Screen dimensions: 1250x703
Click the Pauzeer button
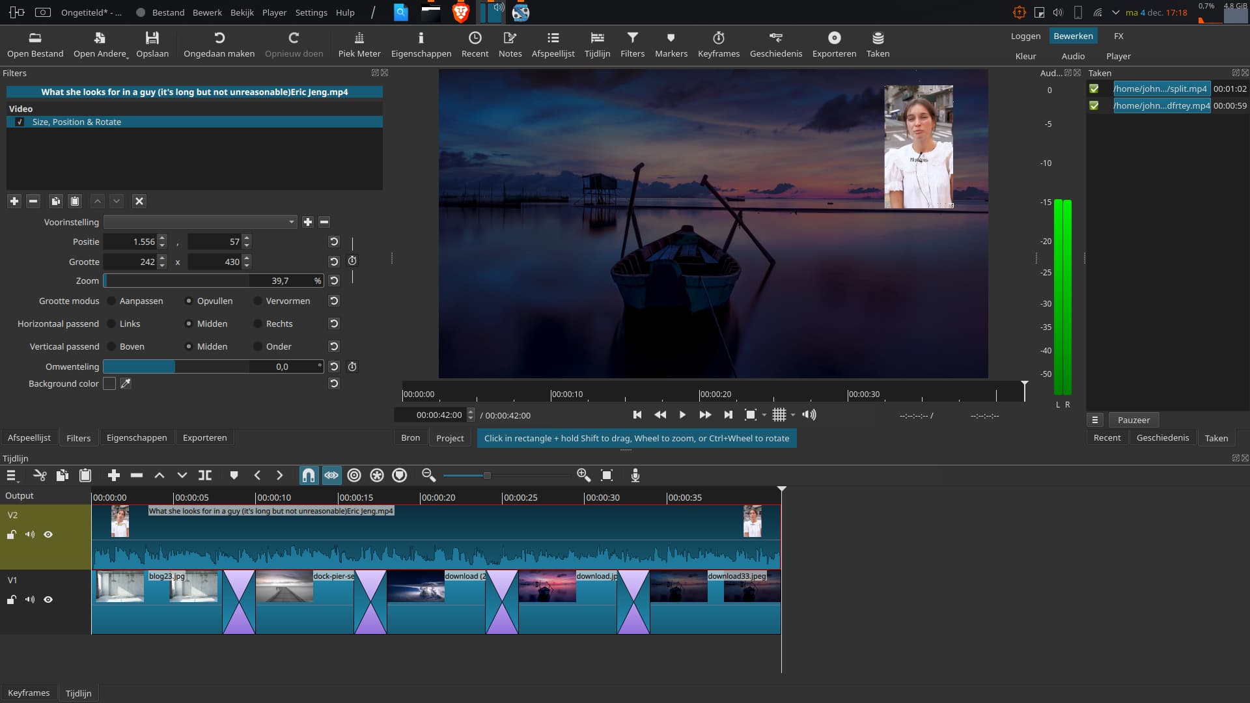pyautogui.click(x=1133, y=420)
